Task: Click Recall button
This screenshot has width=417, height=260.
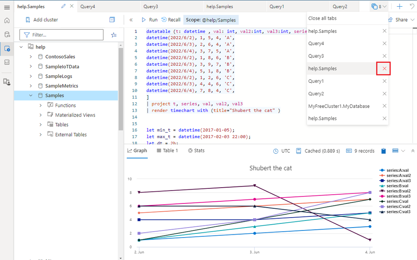Action: [171, 20]
